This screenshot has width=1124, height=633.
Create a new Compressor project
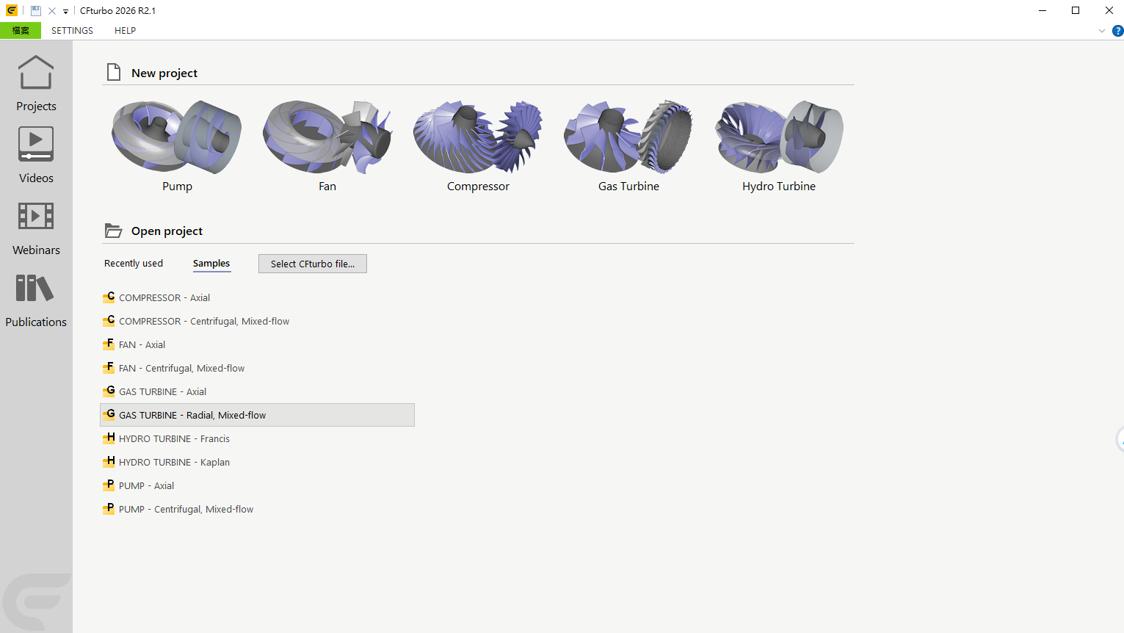click(x=478, y=145)
